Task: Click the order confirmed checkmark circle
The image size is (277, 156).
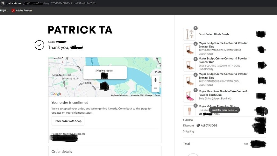Action: point(39,45)
